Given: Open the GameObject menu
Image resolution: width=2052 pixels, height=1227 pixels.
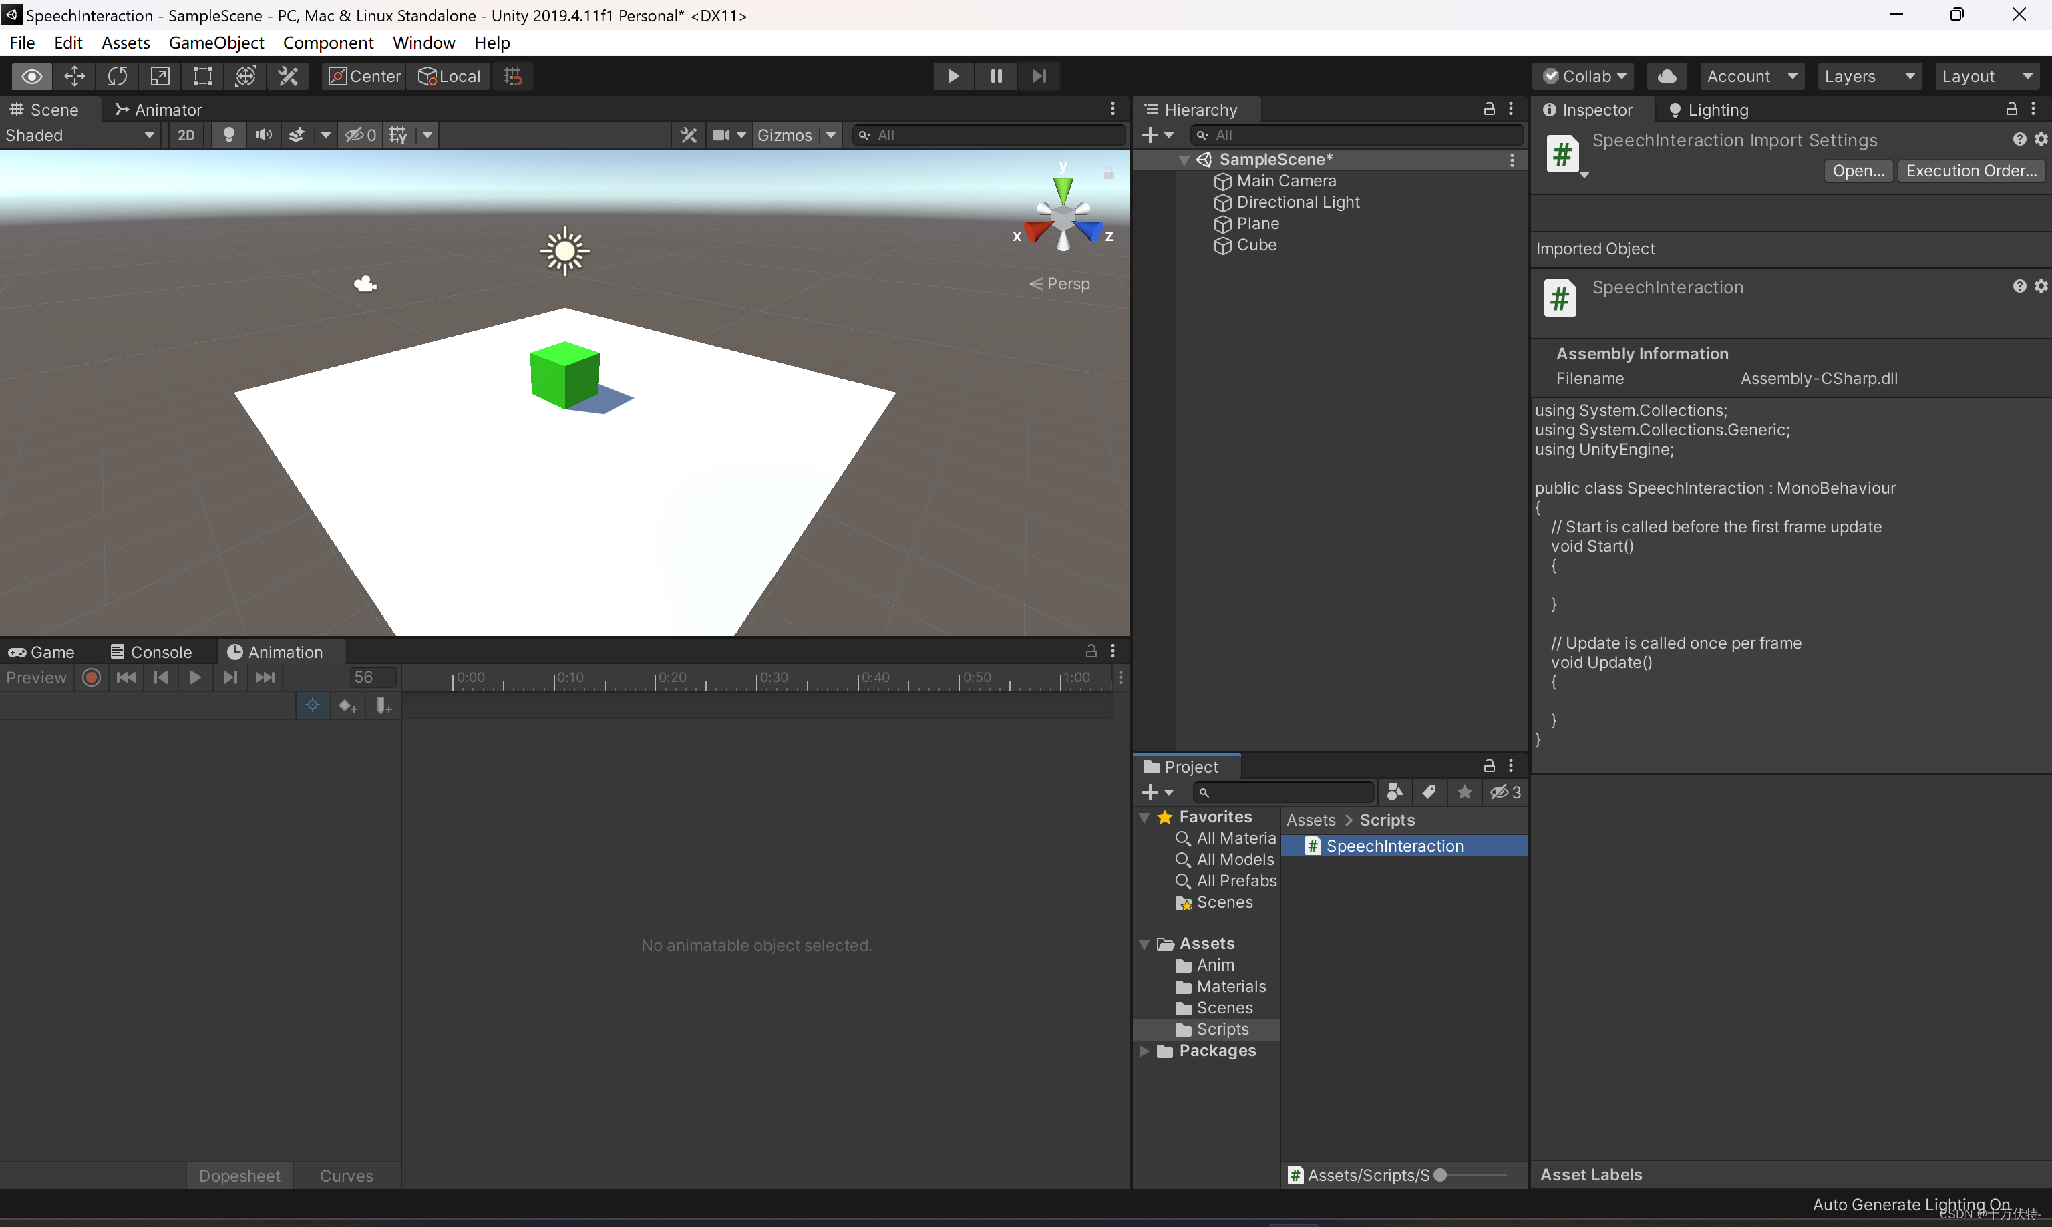Looking at the screenshot, I should click(x=216, y=43).
